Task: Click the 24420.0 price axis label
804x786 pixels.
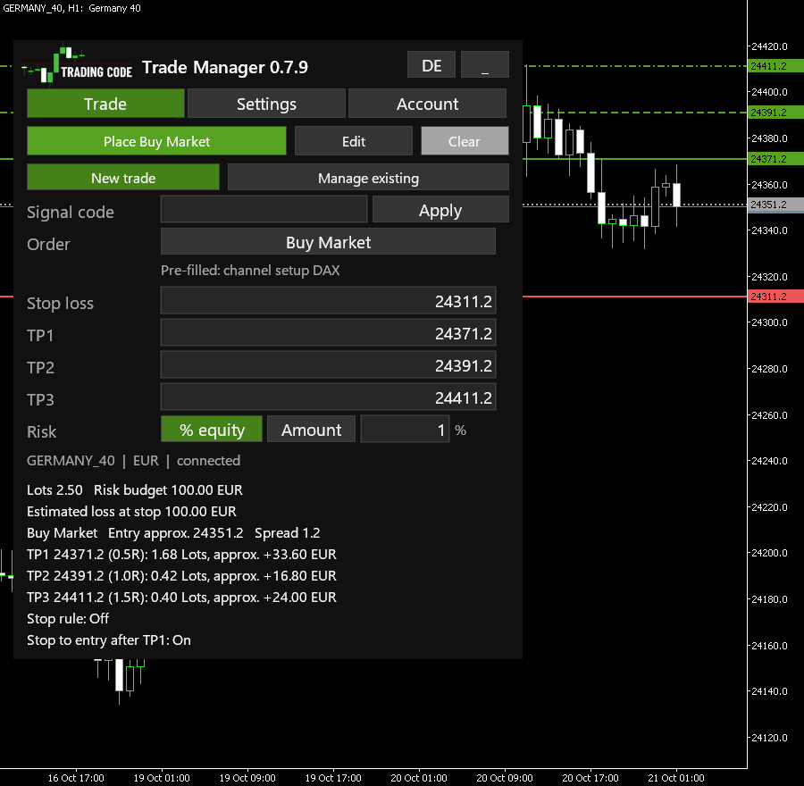Action: pyautogui.click(x=769, y=46)
